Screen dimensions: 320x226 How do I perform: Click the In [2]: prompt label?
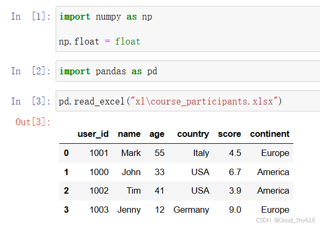tap(31, 71)
